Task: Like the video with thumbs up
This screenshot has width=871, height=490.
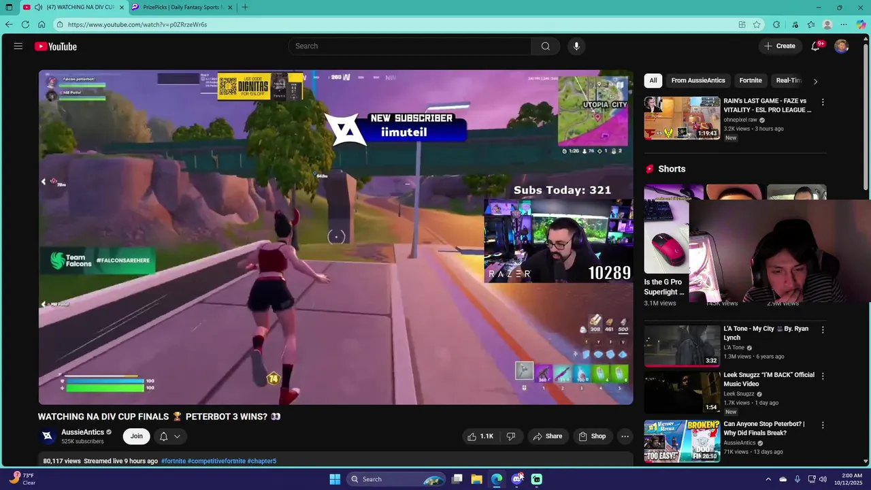Action: coord(480,436)
